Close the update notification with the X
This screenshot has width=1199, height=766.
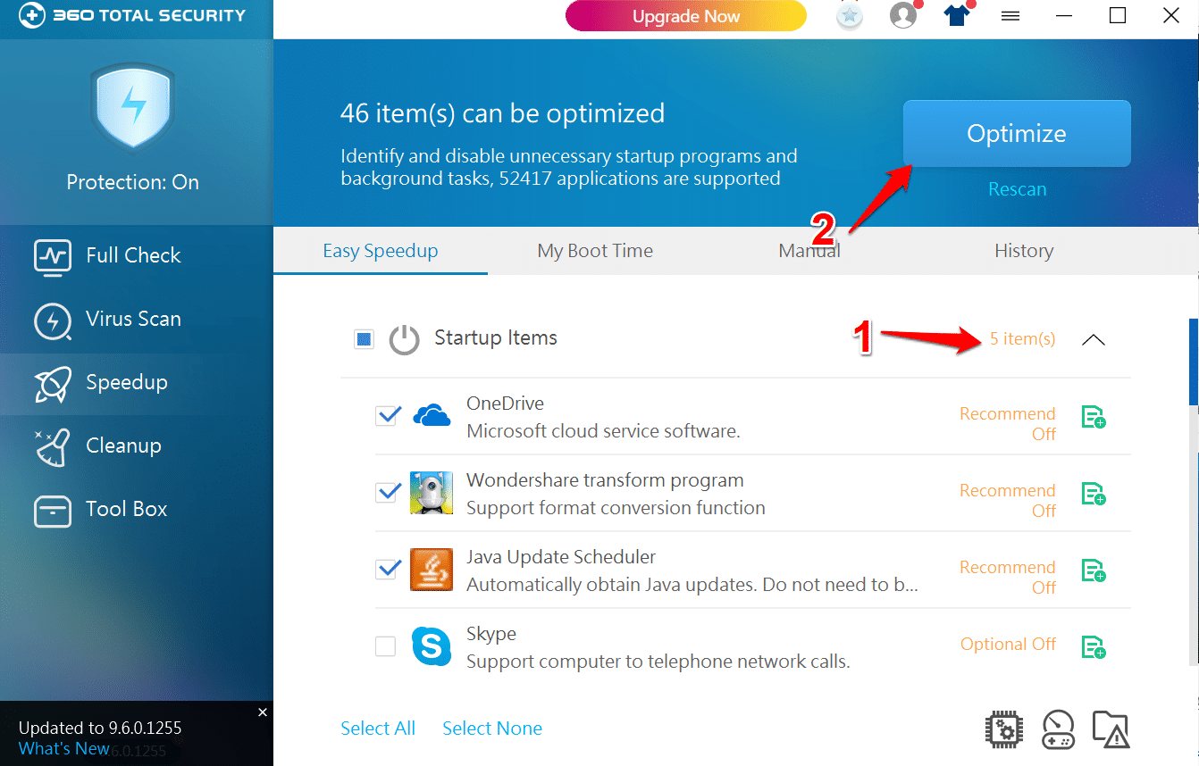[263, 712]
